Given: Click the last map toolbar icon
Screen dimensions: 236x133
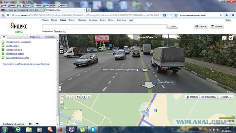Looking at the screenshot, I should coord(89,97).
